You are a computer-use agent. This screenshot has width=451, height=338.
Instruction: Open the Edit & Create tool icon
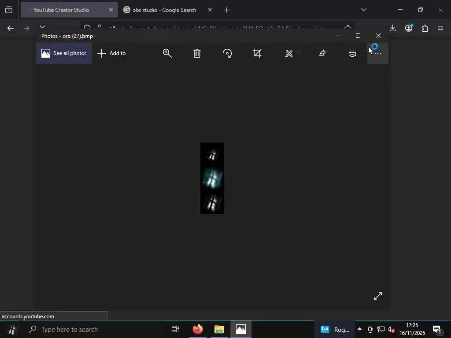289,53
